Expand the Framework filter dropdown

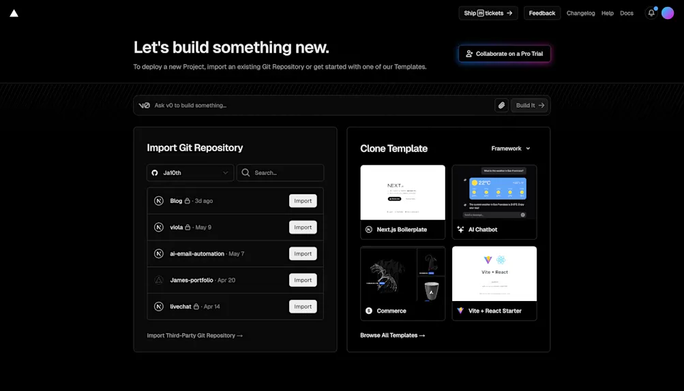[x=511, y=148]
